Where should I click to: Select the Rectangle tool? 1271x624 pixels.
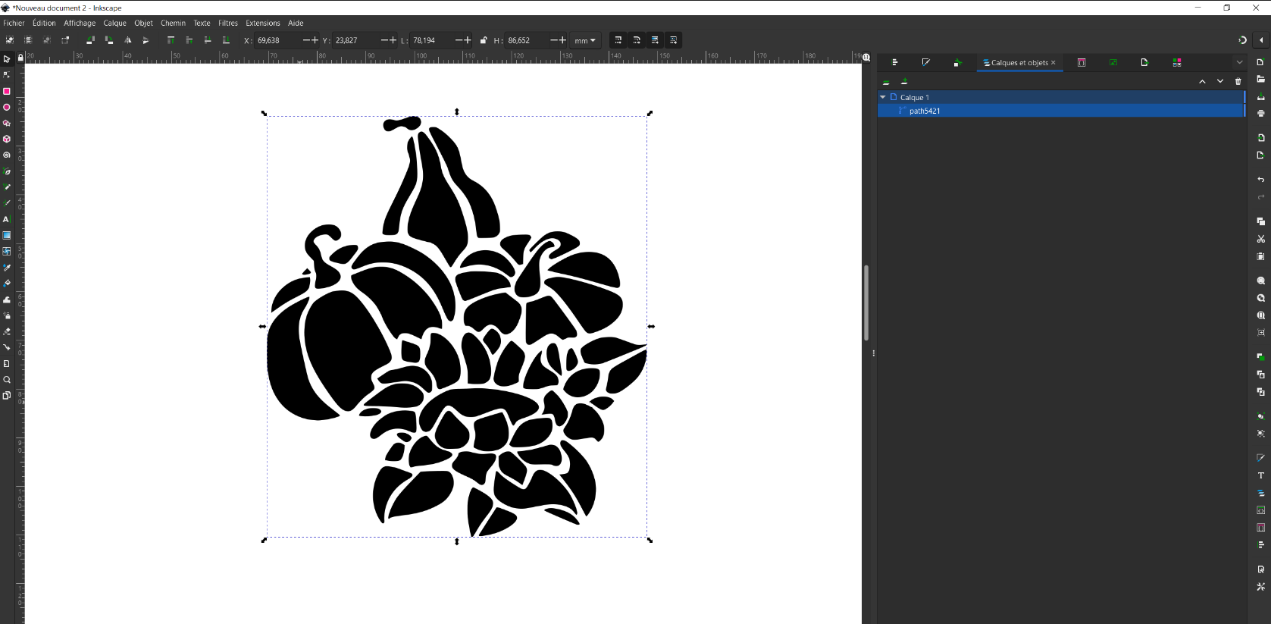pos(7,91)
